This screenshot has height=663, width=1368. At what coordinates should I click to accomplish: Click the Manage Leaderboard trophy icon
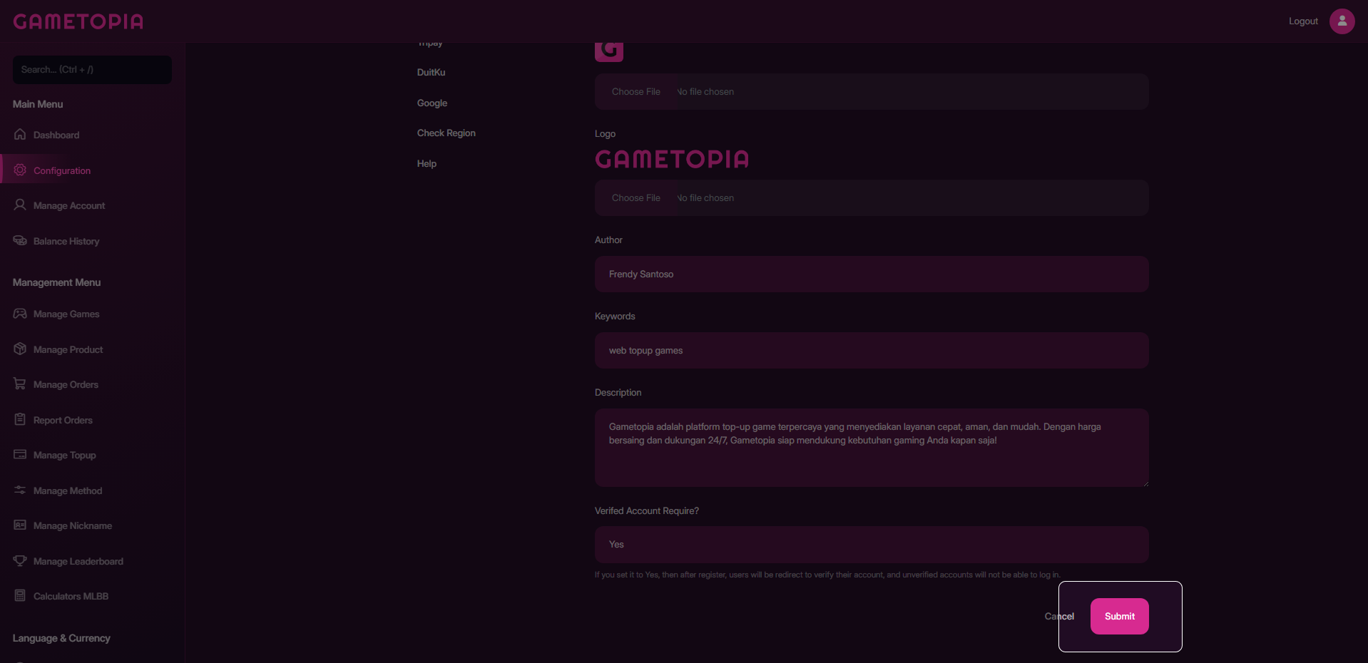20,560
